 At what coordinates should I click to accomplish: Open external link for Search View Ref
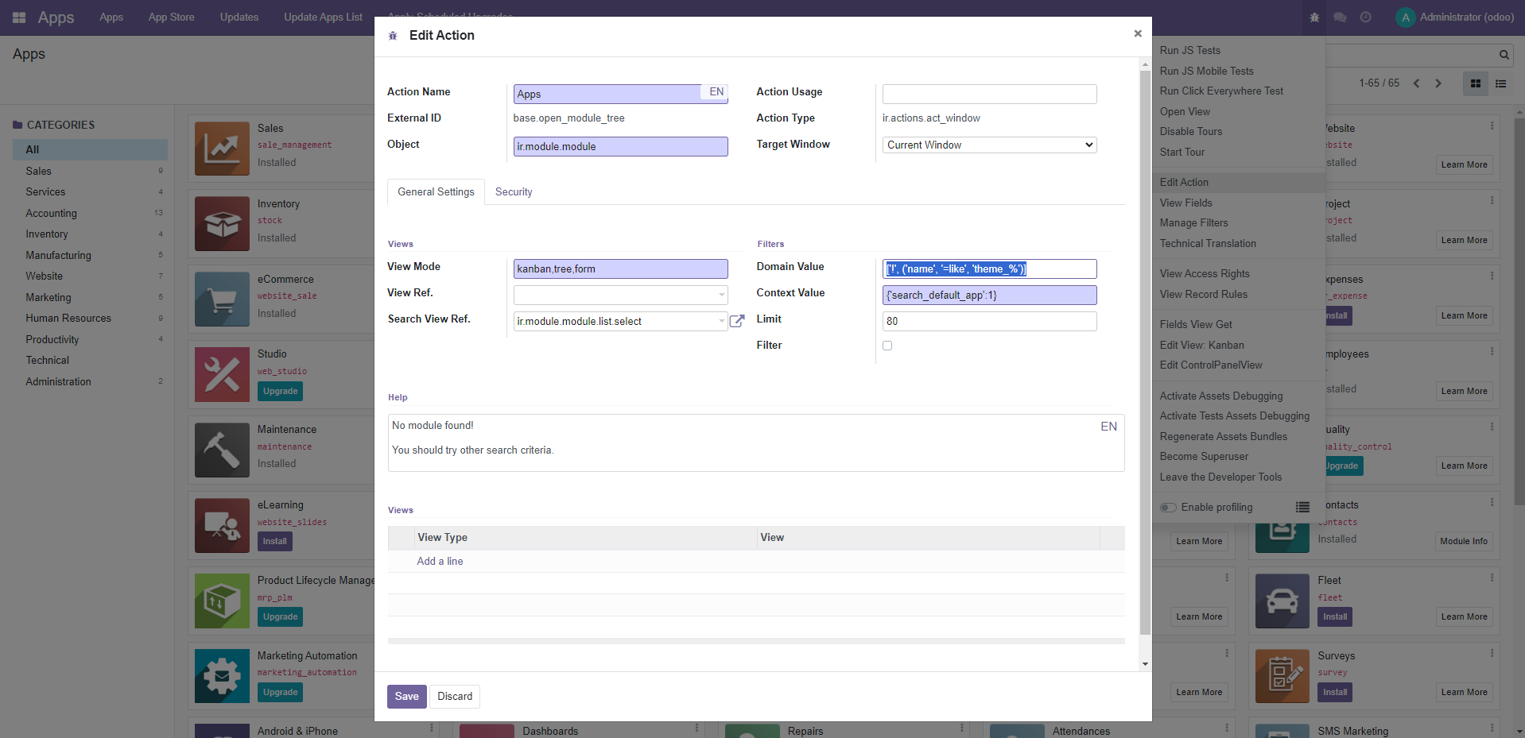(x=737, y=321)
